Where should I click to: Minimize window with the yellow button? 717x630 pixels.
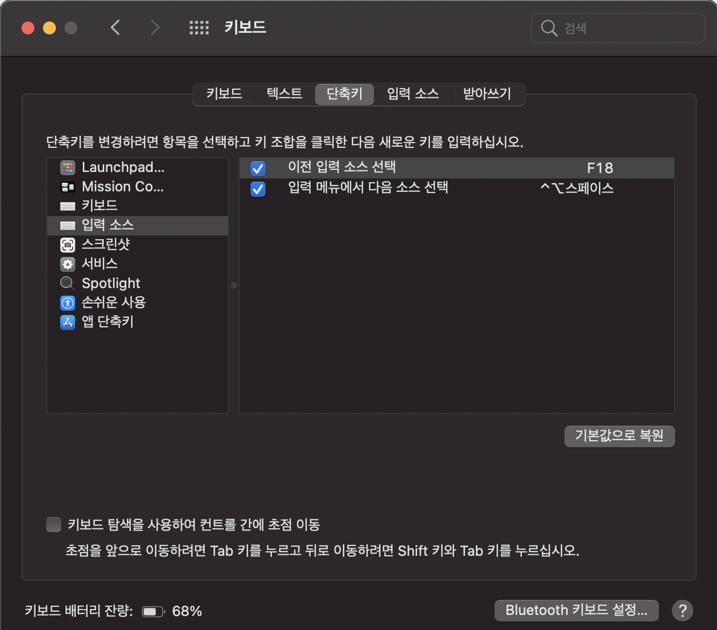49,28
